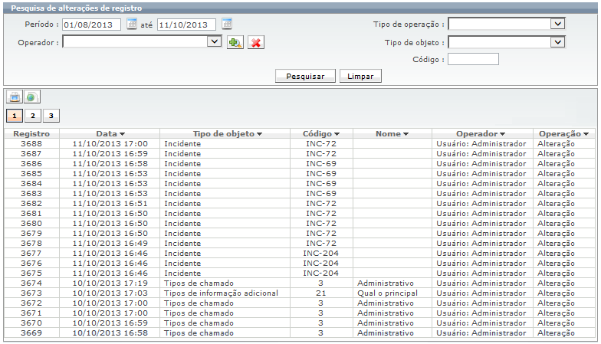Click the Registro column header
Viewport: 601px width, 344px height.
[x=31, y=133]
